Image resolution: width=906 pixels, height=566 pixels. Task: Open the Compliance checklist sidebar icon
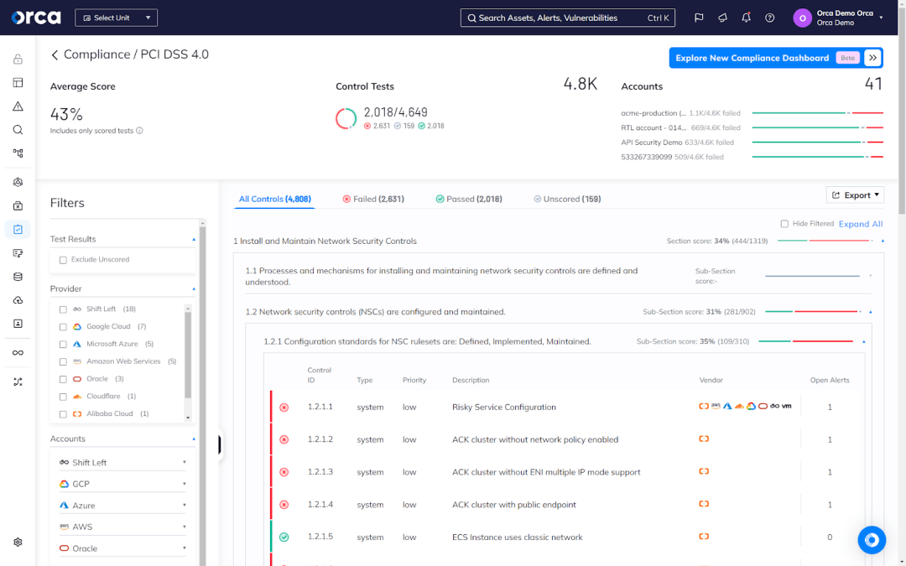18,229
